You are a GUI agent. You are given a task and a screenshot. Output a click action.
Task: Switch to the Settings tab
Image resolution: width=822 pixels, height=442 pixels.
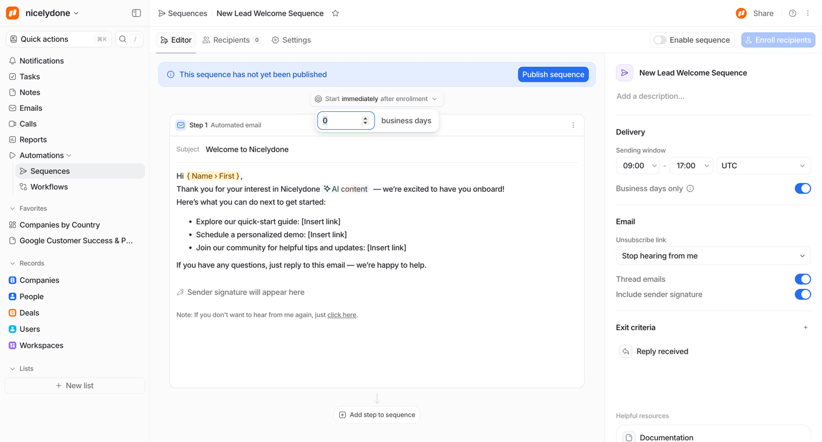click(291, 40)
